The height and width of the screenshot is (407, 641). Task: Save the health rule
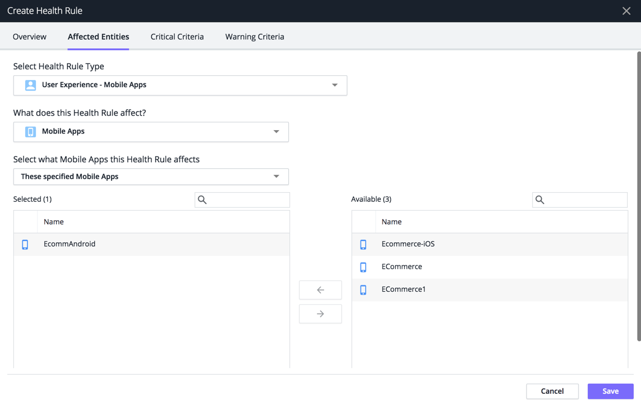pyautogui.click(x=611, y=391)
